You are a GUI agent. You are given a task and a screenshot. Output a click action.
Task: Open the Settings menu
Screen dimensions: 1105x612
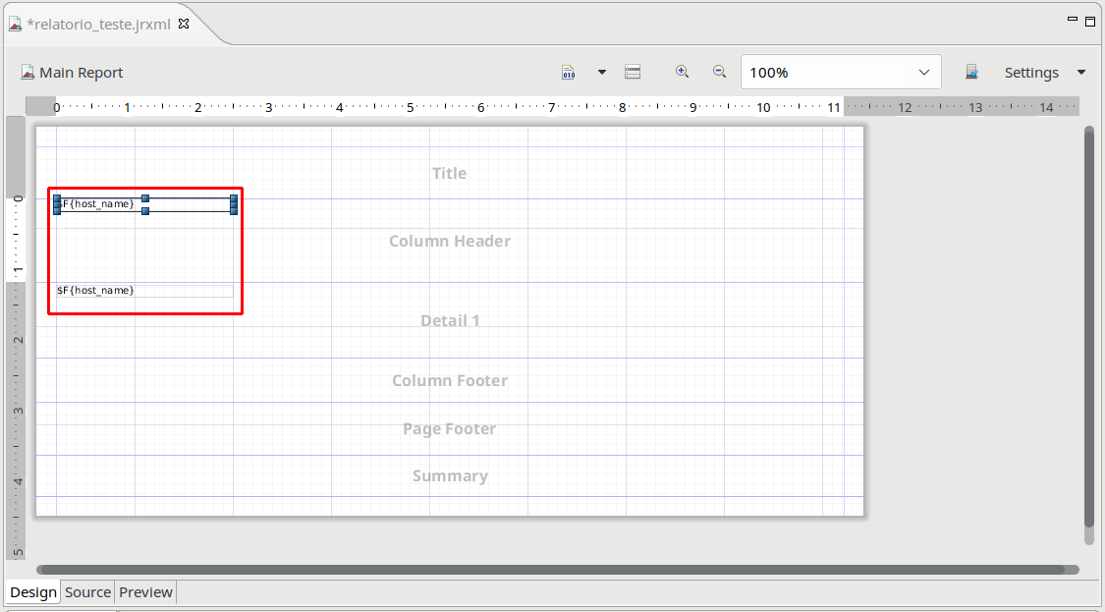click(1030, 73)
